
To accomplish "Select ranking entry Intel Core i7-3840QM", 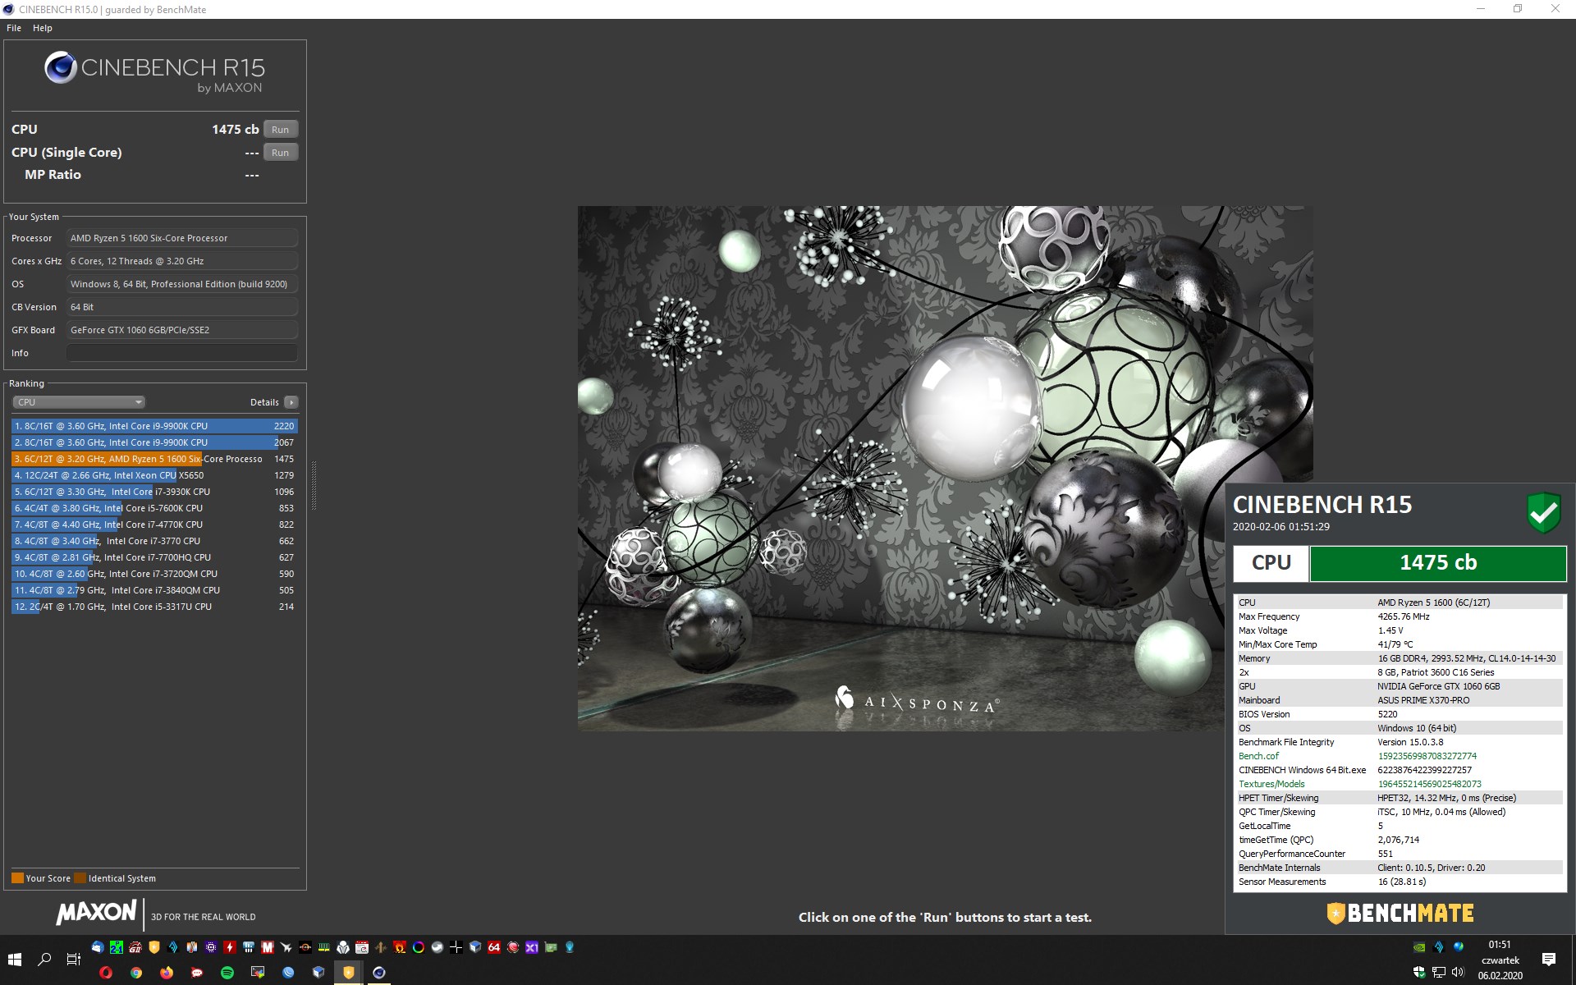I will (x=154, y=590).
